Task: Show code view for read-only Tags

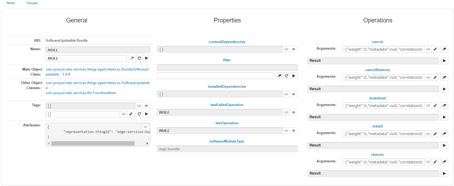Action: pos(139,106)
